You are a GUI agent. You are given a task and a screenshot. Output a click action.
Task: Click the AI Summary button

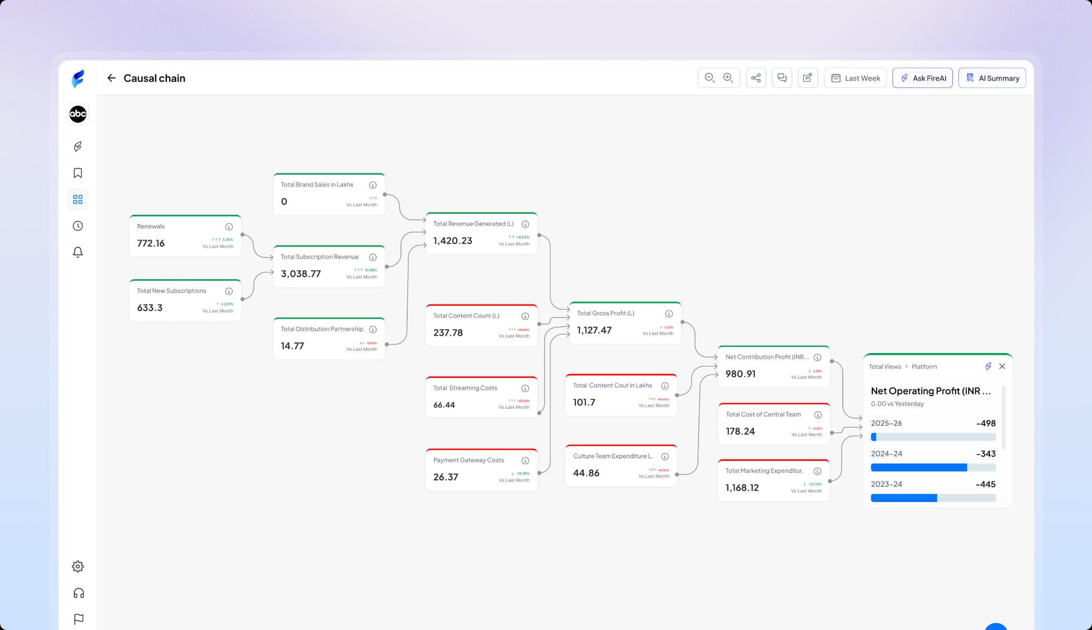pyautogui.click(x=992, y=78)
